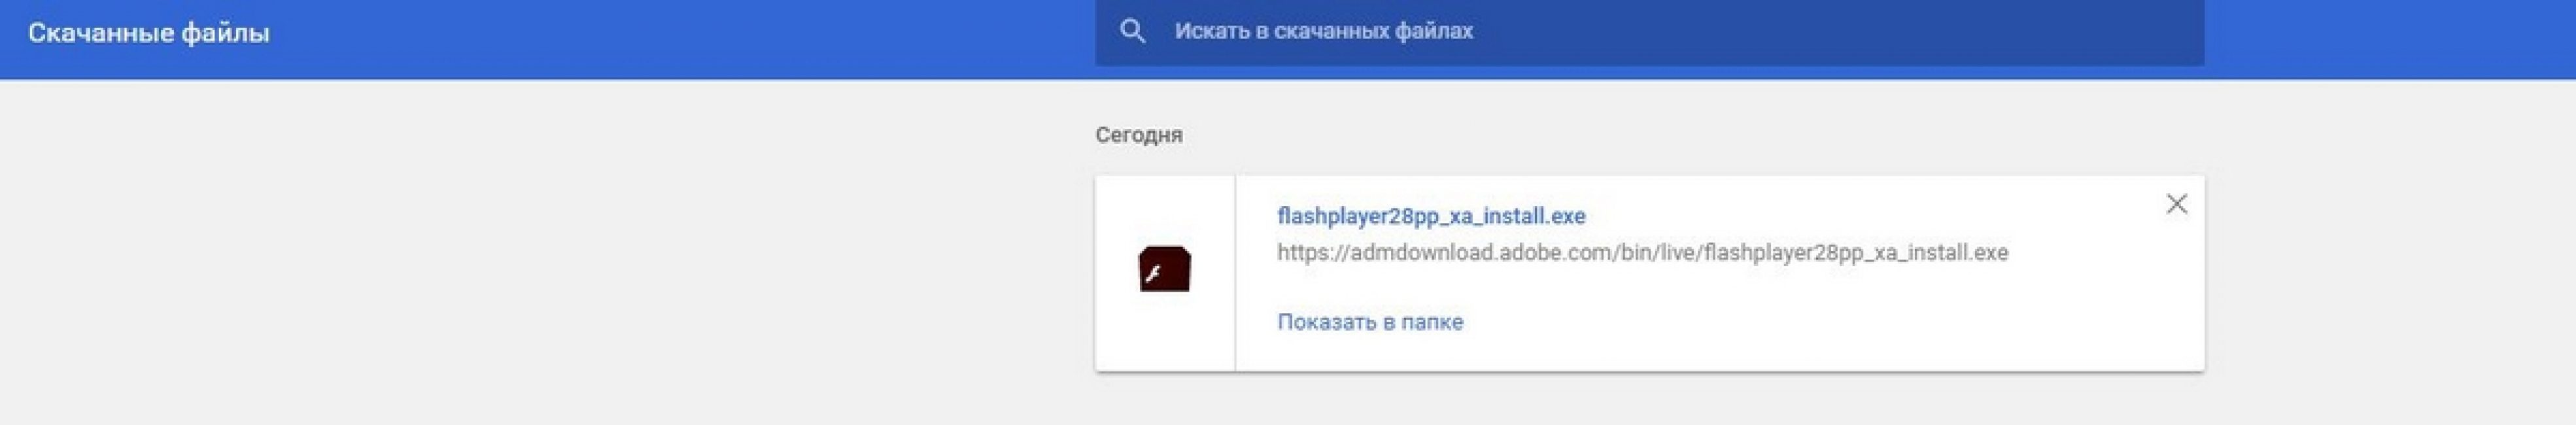Screen dimensions: 2576x425
Task: Activate search box in downloads header
Action: click(1649, 32)
